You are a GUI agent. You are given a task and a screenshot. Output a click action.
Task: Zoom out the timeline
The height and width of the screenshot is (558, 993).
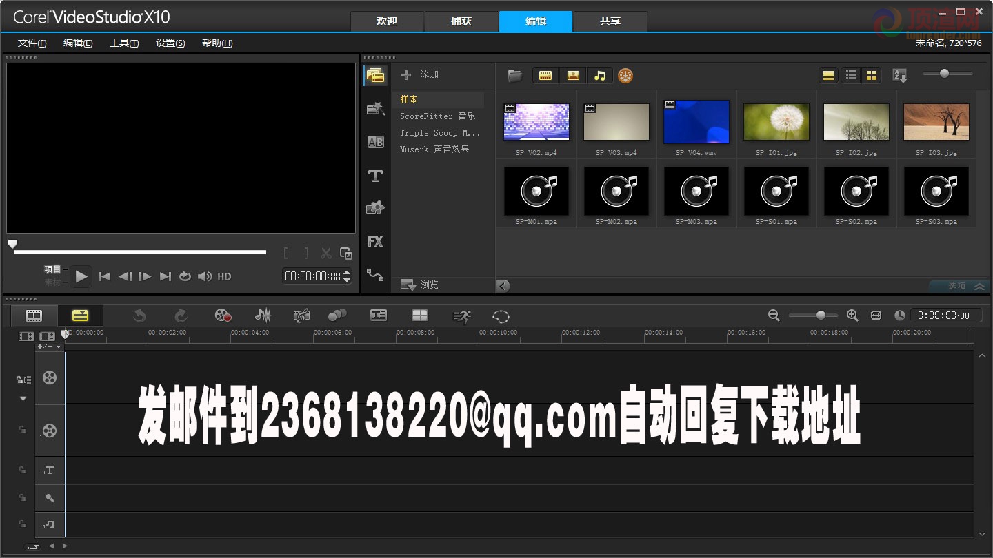tap(774, 316)
